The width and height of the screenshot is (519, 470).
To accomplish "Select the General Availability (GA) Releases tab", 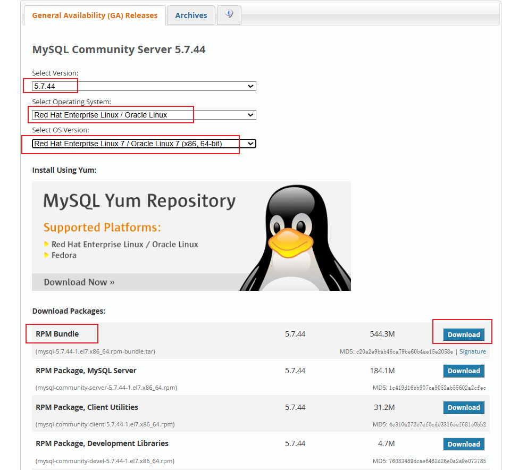I will point(94,15).
